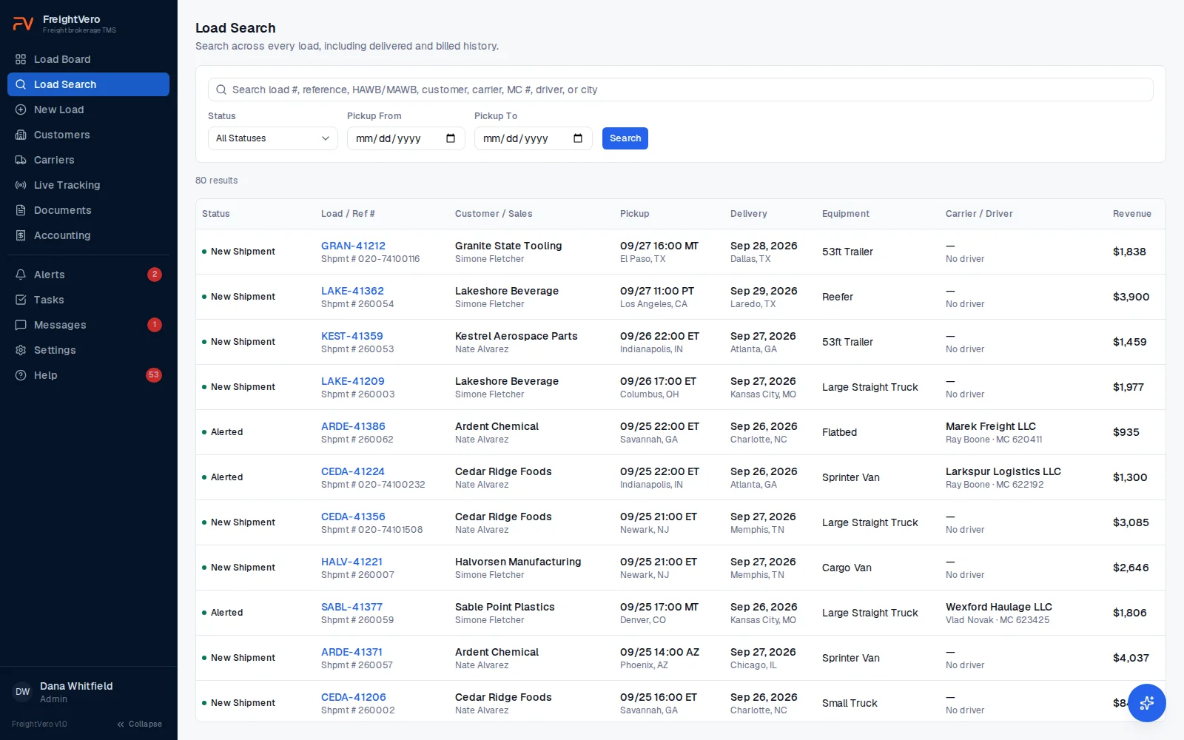Open Live Tracking signal icon
1184x740 pixels.
21,185
